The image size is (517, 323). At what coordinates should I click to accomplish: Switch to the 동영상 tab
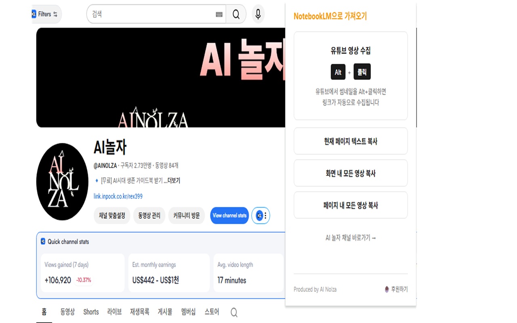(67, 312)
